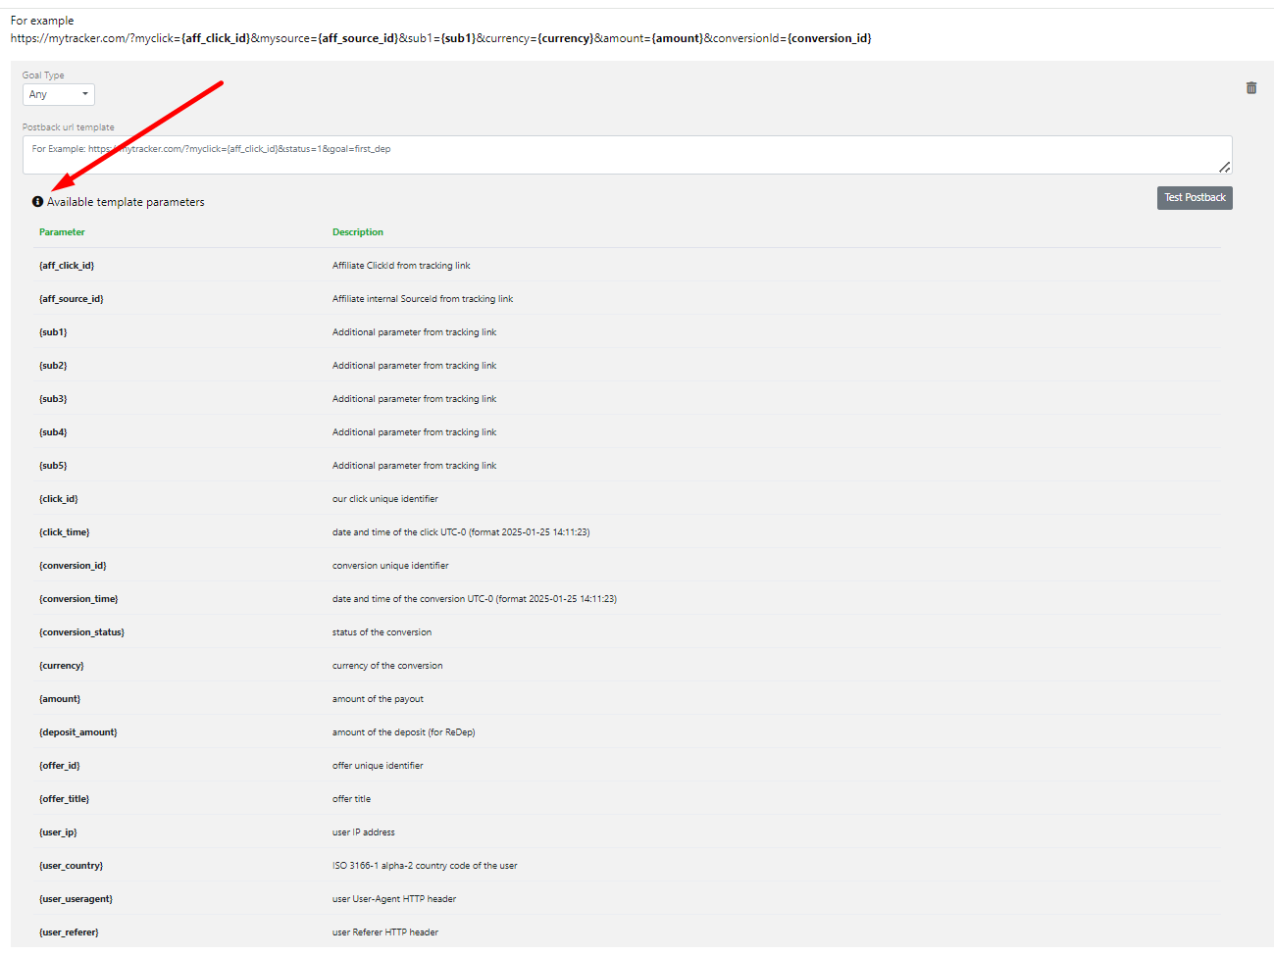Click the Parameter column header
Image resolution: width=1274 pixels, height=957 pixels.
[x=62, y=232]
